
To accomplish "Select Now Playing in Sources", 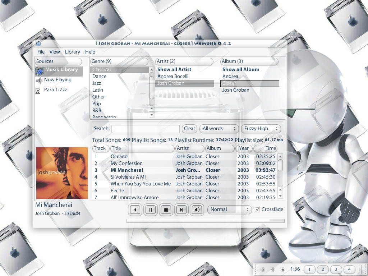I will tap(58, 79).
